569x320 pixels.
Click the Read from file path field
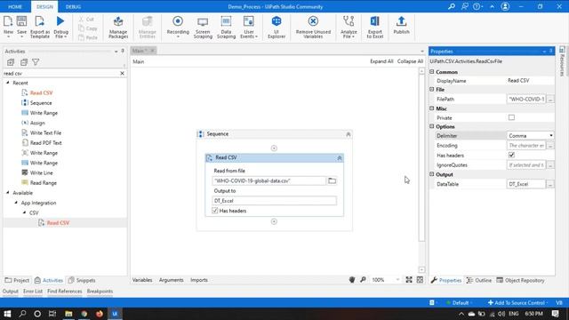coord(269,180)
